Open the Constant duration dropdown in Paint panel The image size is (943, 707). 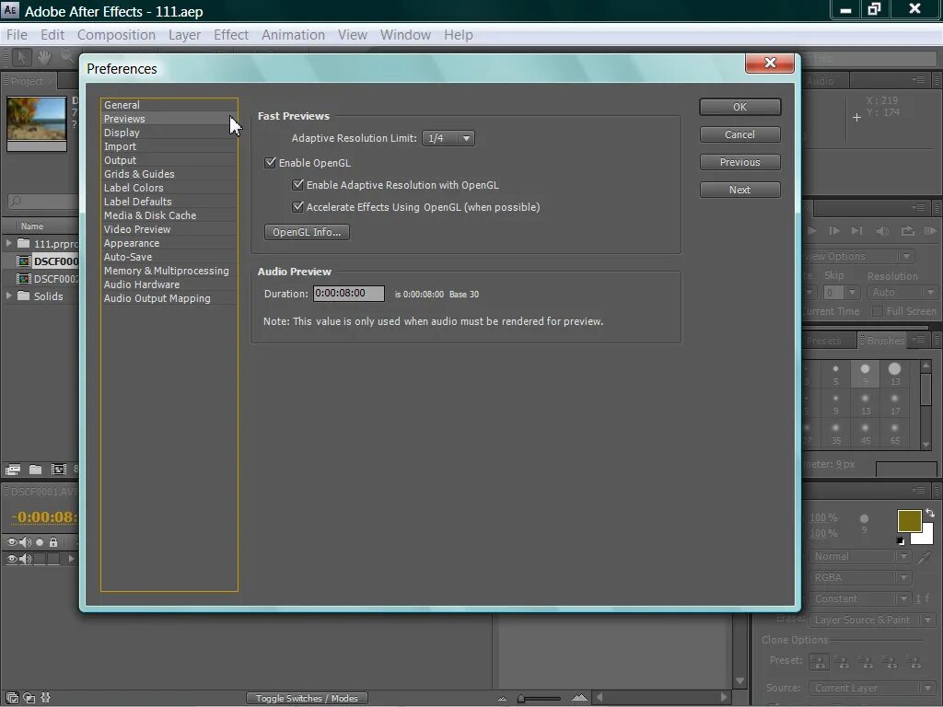coord(860,598)
